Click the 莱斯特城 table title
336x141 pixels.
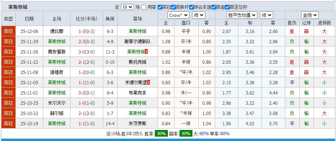(x=18, y=7)
